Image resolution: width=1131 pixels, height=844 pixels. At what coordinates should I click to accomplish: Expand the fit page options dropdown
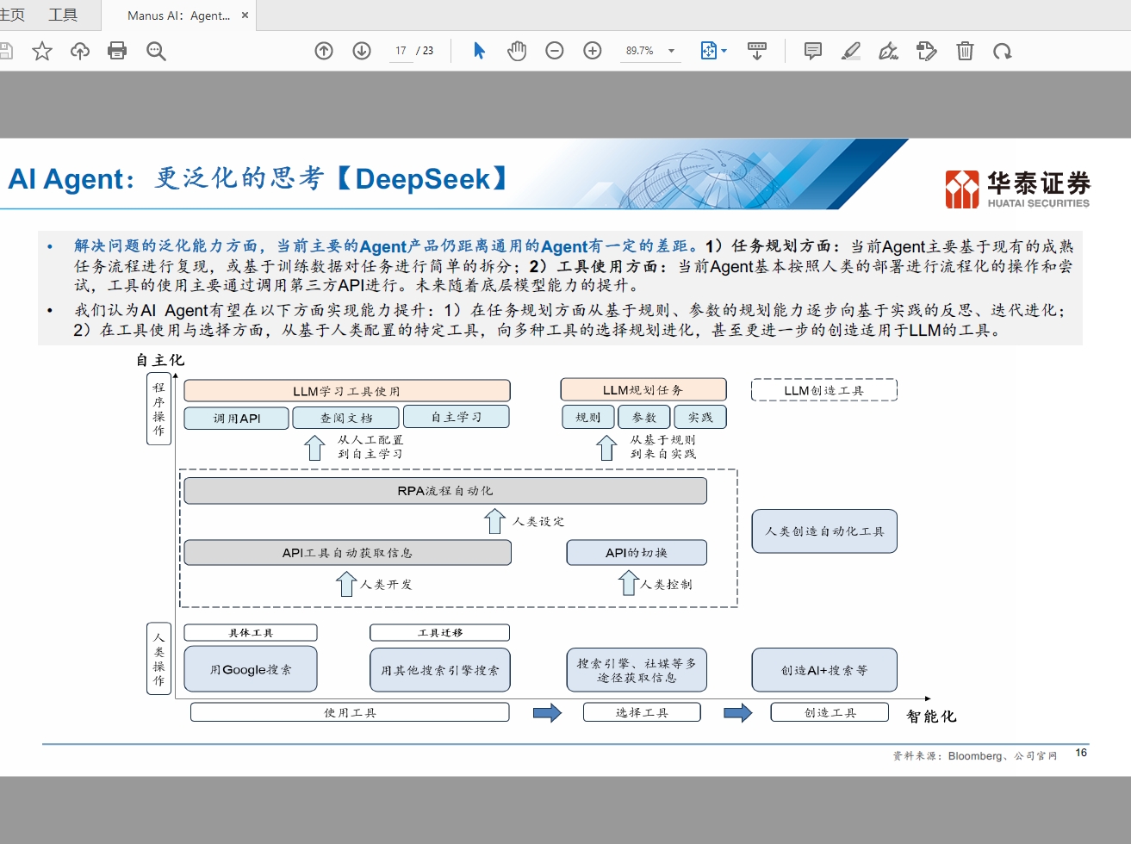coord(724,52)
